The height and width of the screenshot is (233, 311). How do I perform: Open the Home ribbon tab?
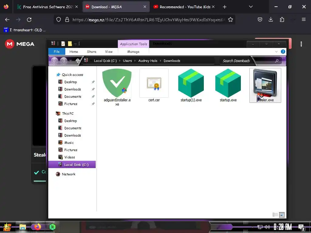(x=74, y=52)
